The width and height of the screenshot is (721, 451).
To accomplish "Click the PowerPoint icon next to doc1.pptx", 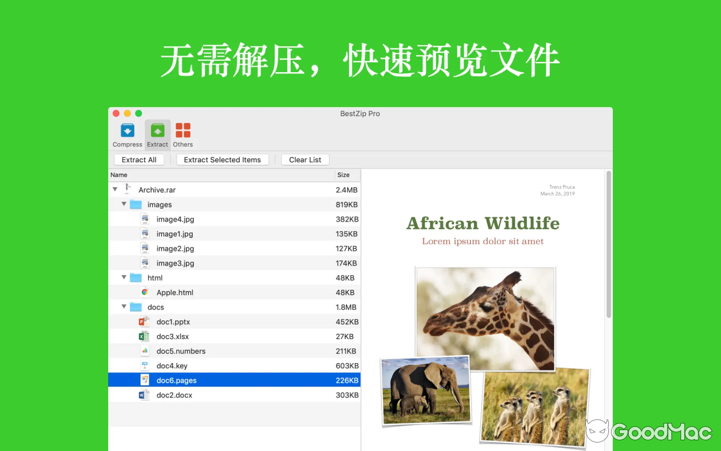I will pyautogui.click(x=144, y=321).
